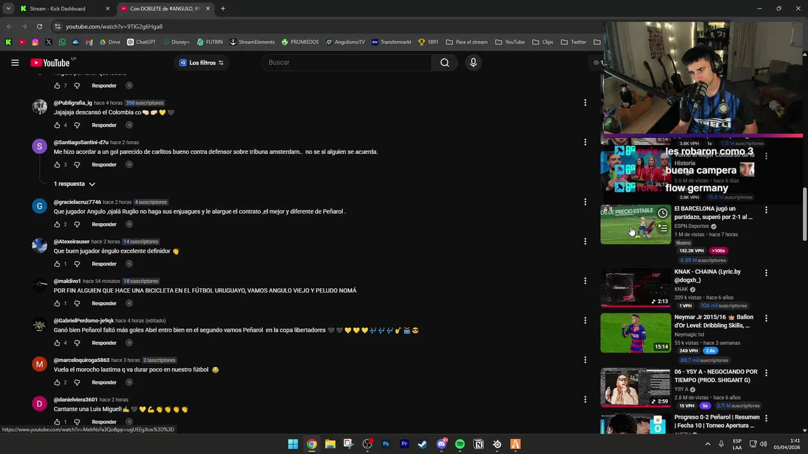Open the FUTBIN bookmark
The height and width of the screenshot is (454, 808).
[210, 42]
